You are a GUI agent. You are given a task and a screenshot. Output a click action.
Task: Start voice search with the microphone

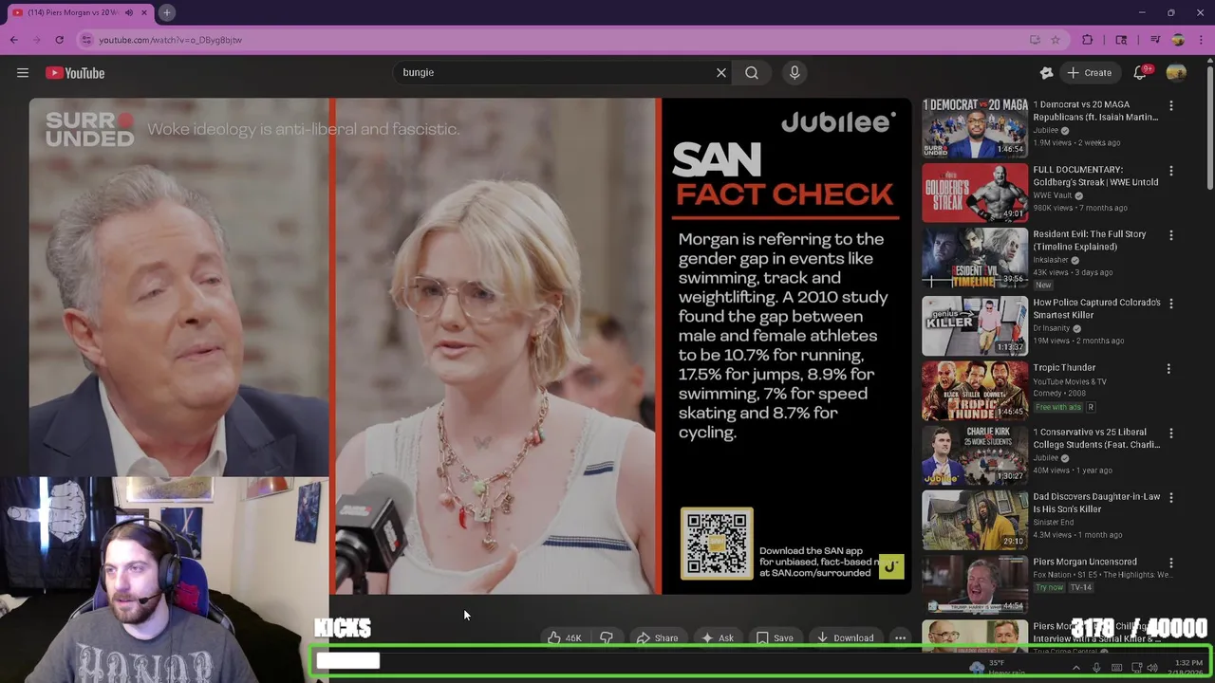click(x=794, y=73)
